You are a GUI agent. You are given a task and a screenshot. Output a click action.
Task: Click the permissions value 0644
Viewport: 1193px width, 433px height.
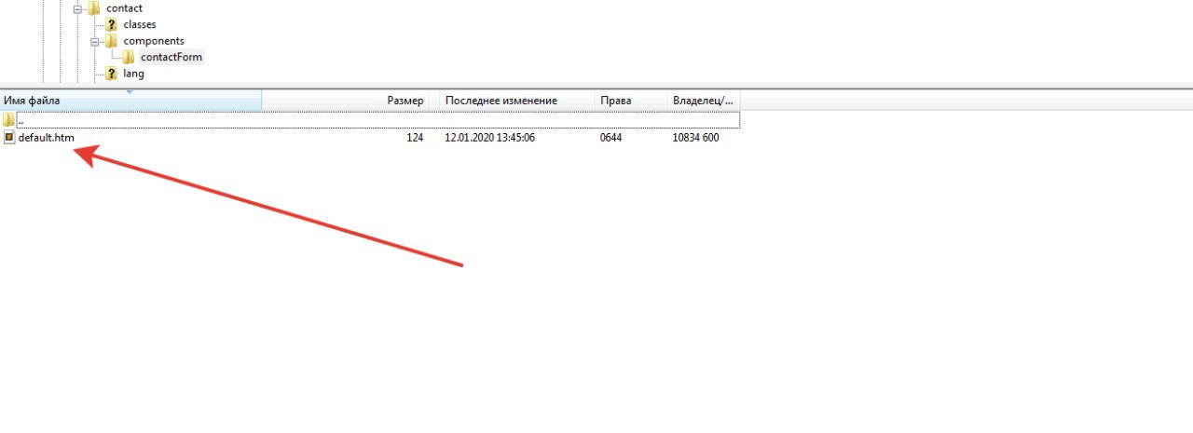click(610, 138)
